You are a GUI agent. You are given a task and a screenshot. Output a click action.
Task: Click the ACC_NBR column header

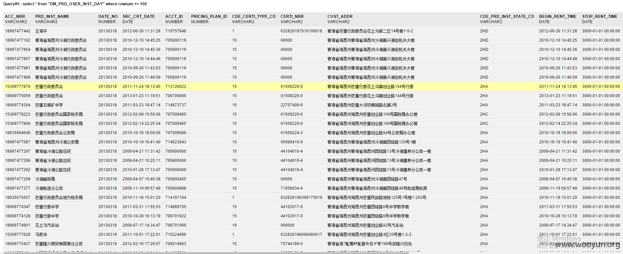pos(15,17)
